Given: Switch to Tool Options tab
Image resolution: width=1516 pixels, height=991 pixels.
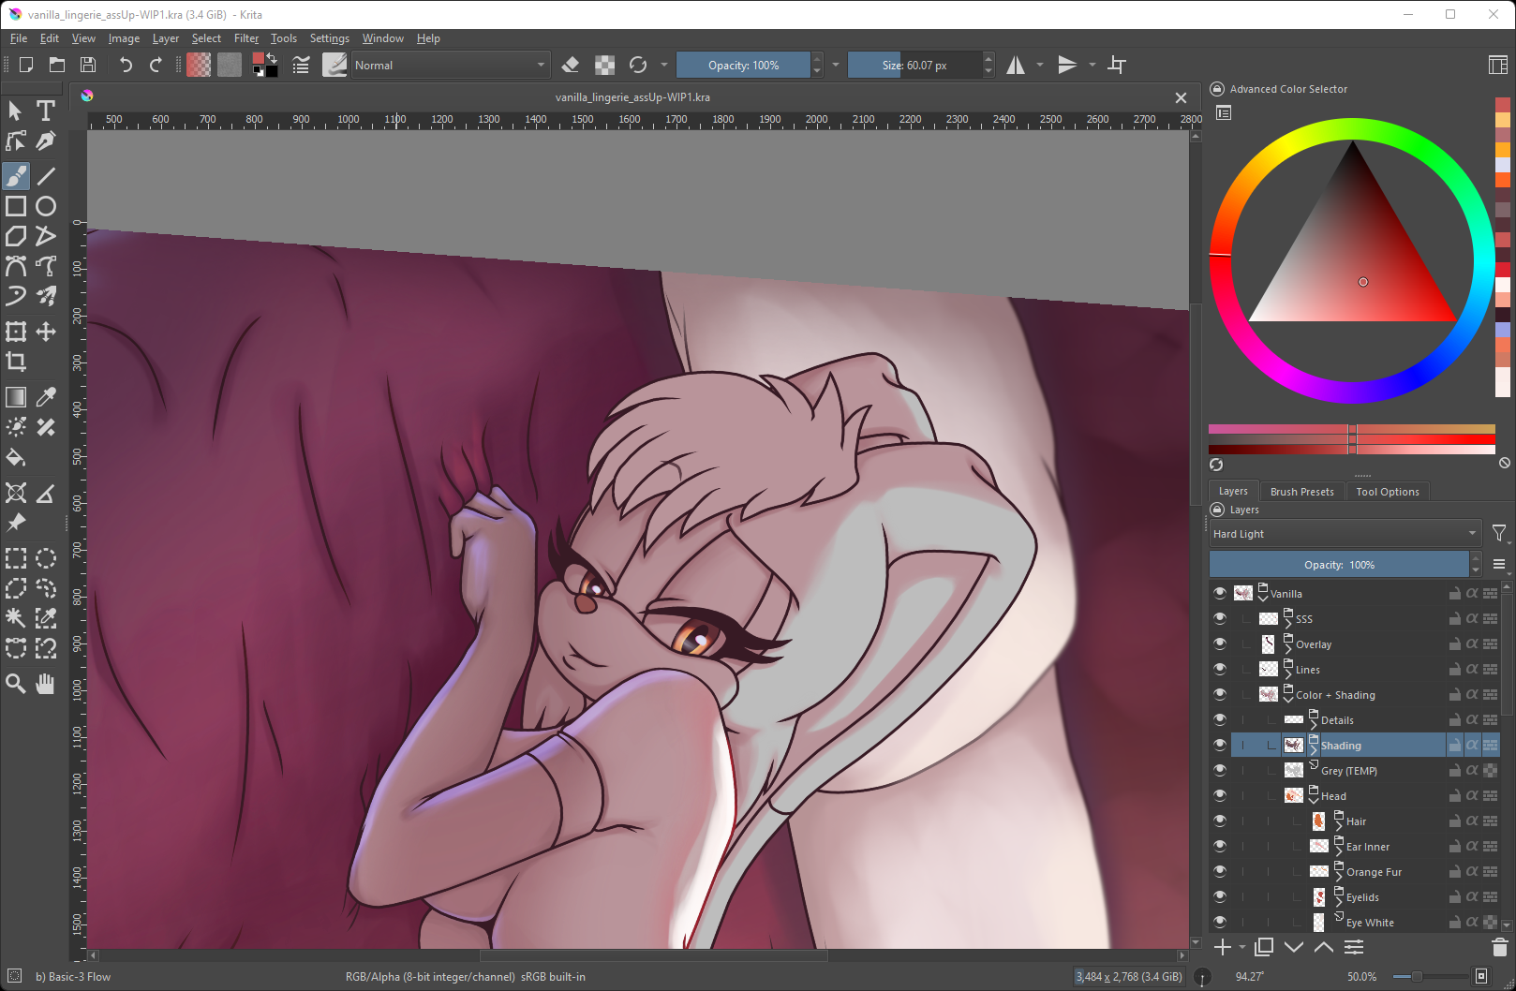Looking at the screenshot, I should [1387, 492].
